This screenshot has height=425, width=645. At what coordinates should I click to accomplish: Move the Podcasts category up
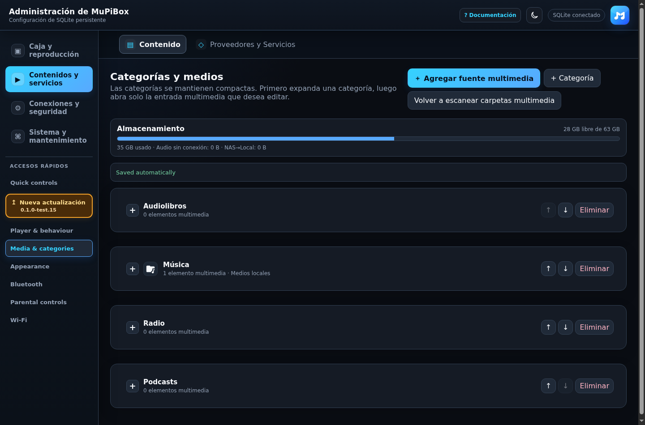coord(548,386)
